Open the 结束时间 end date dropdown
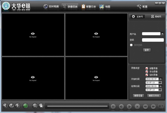Image resolution: width=167 pixels, height=113 pixels. click(161, 86)
